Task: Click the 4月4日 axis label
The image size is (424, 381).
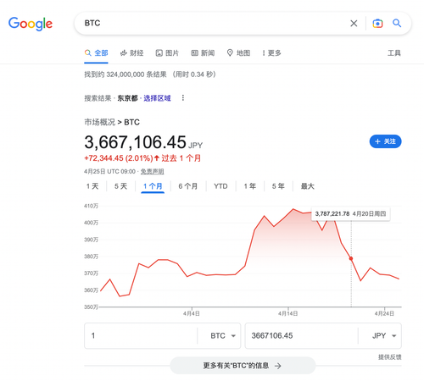Action: coord(192,313)
